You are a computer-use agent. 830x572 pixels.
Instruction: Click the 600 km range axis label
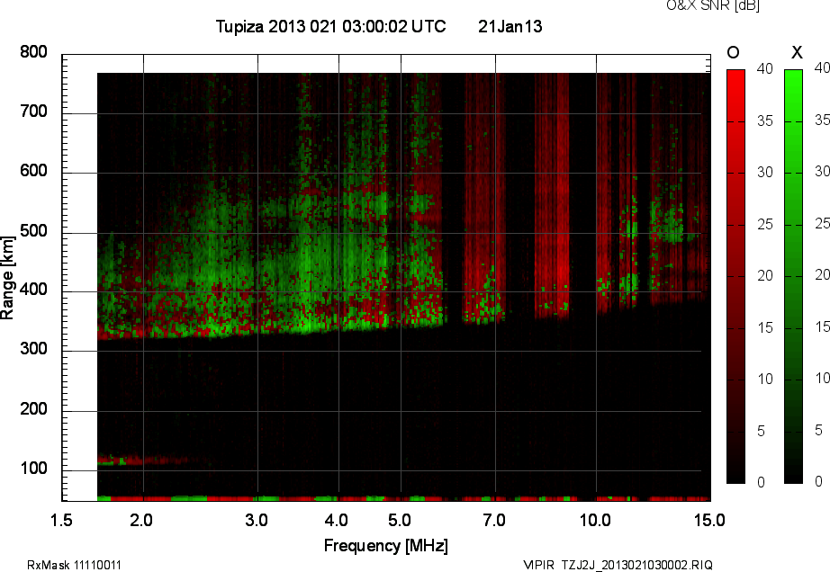click(33, 171)
